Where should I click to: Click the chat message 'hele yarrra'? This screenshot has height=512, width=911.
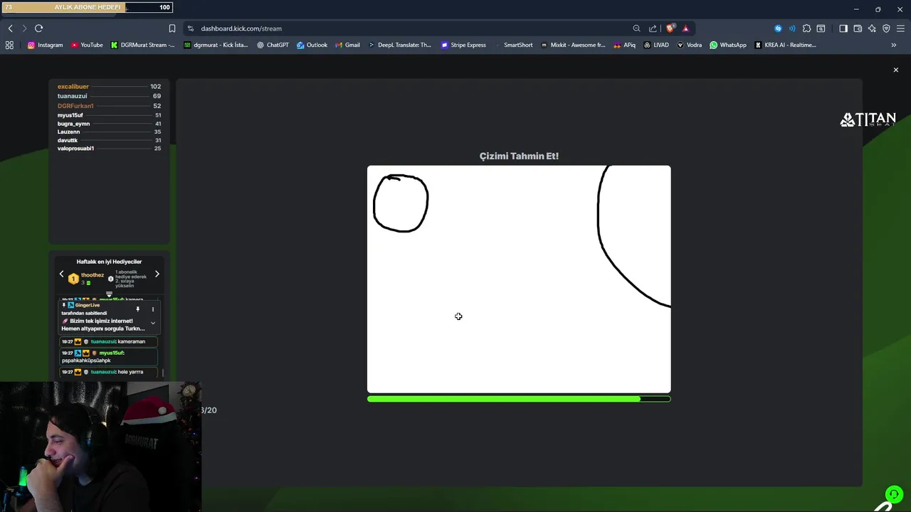point(109,372)
